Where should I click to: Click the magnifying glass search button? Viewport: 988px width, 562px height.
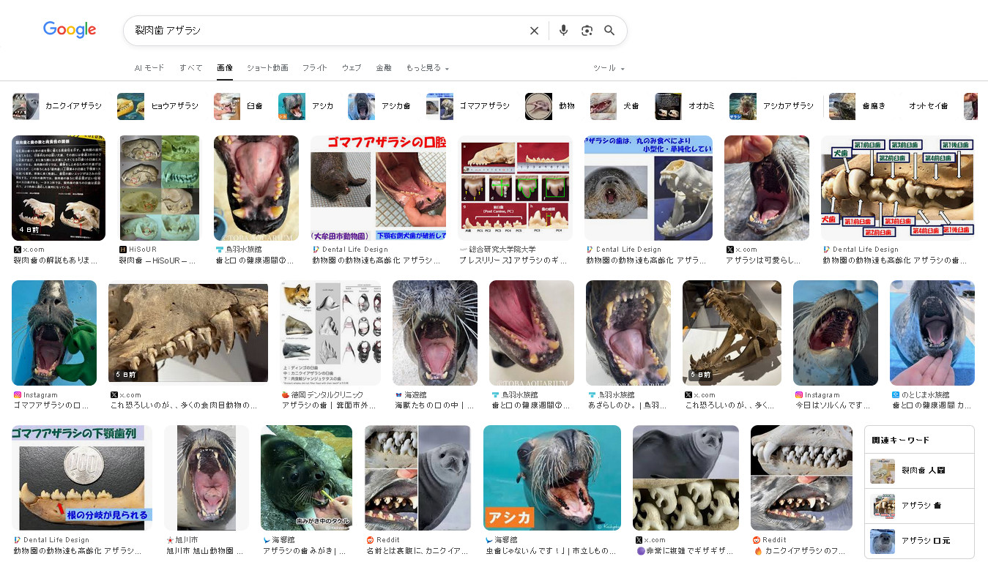click(x=609, y=31)
